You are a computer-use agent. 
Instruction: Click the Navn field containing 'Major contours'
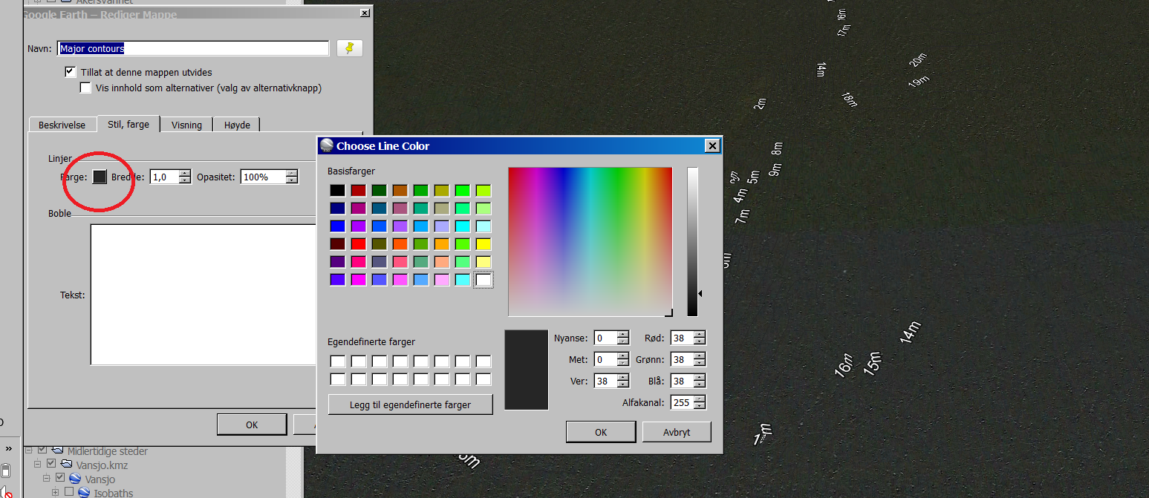[x=193, y=48]
